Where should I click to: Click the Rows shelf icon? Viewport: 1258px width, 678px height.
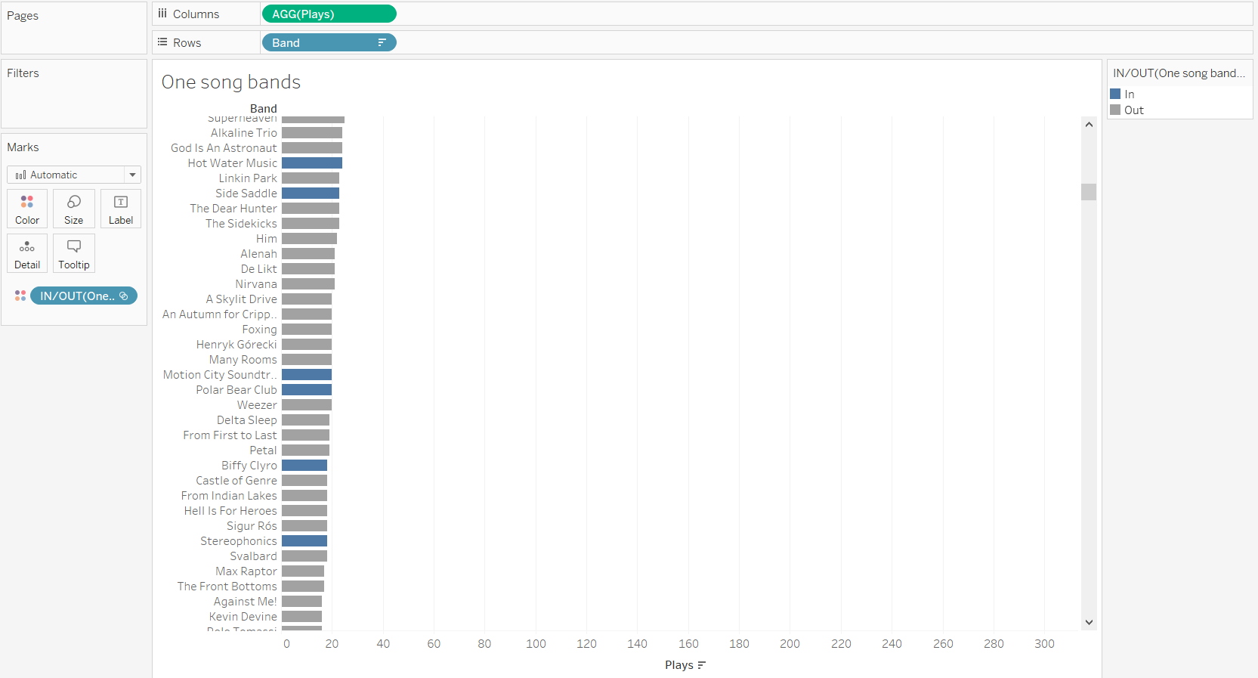click(x=162, y=42)
